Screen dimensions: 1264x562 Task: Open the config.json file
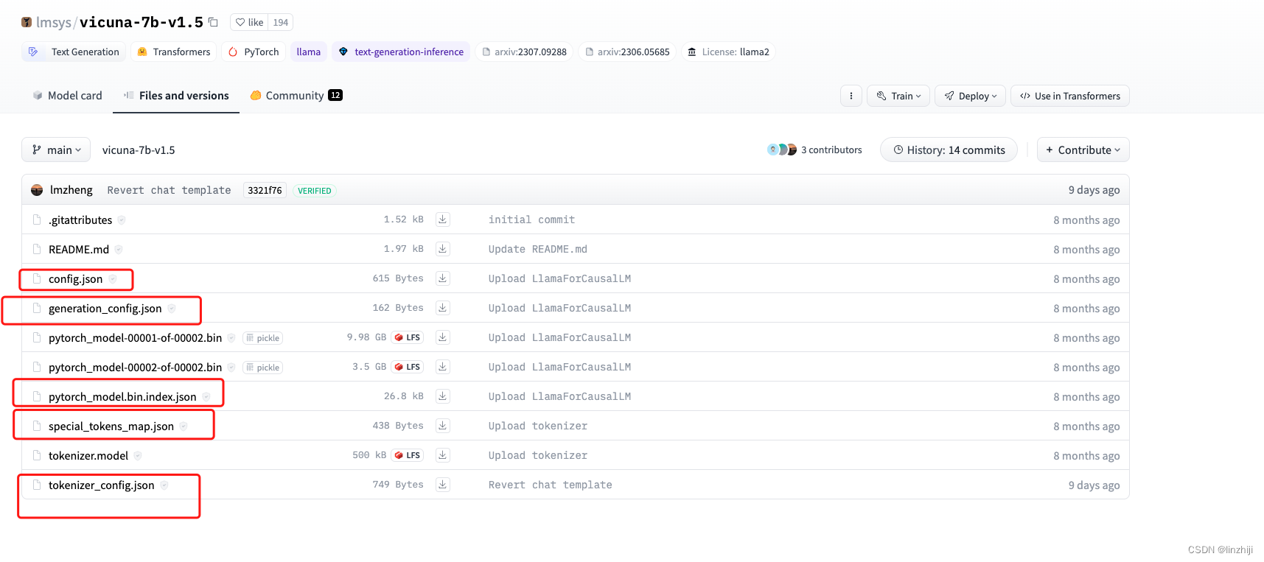pos(75,278)
